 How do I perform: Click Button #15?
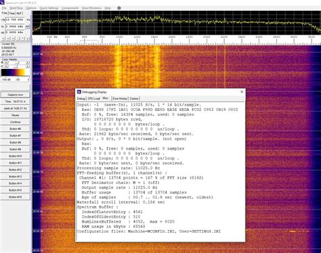16,190
